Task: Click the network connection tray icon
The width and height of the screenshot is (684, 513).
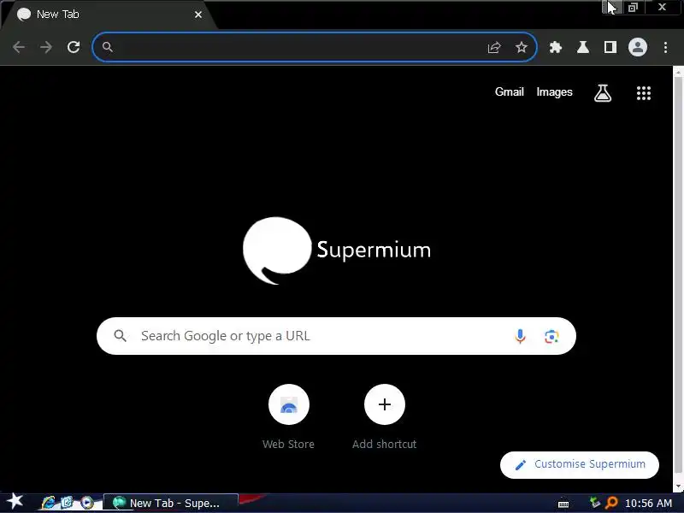Action: pyautogui.click(x=594, y=503)
